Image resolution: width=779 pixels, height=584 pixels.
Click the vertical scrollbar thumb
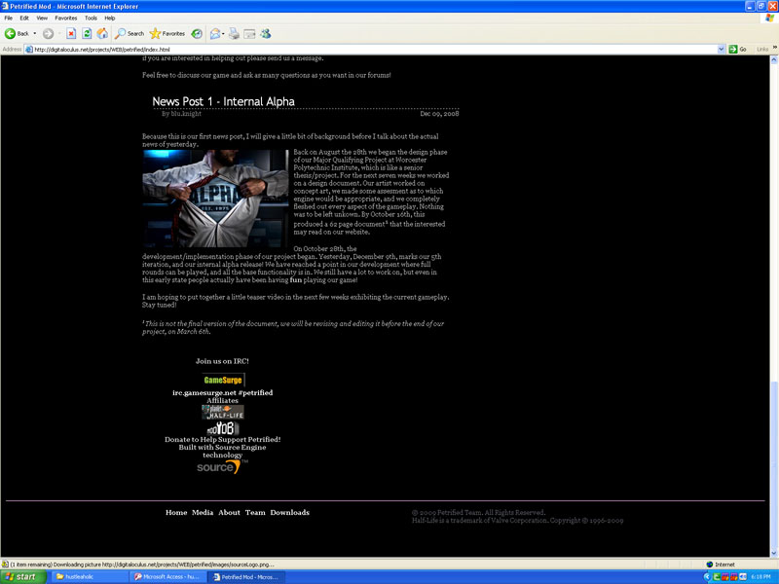click(773, 464)
